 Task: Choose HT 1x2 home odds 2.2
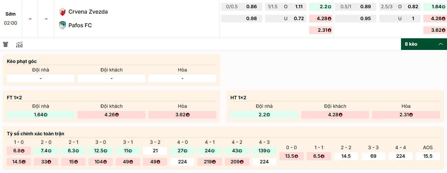pyautogui.click(x=264, y=115)
